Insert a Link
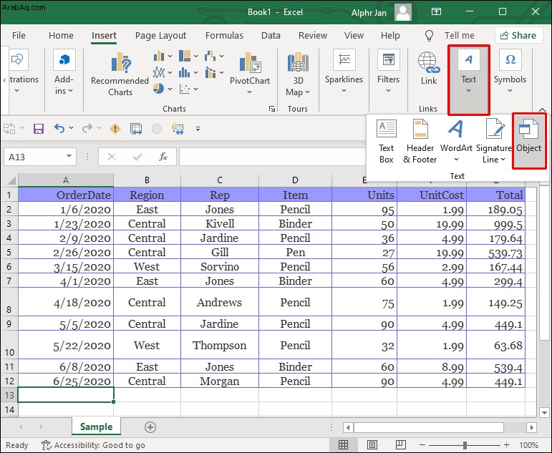 point(428,69)
